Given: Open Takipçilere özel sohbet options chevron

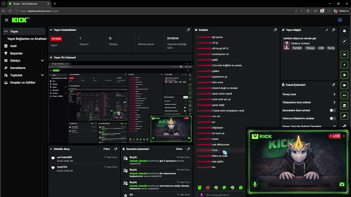Looking at the screenshot, I should 334,102.
